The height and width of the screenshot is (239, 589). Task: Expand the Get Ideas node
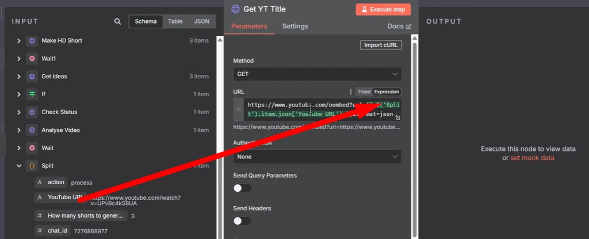19,77
